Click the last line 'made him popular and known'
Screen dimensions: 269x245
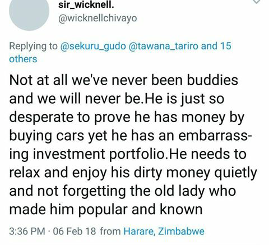click(106, 210)
